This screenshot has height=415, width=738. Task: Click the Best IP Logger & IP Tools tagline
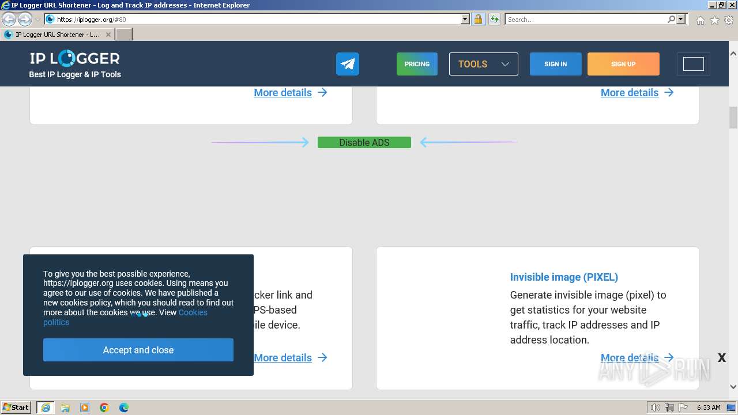75,74
